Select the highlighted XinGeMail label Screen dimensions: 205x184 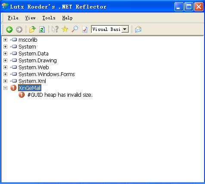point(30,88)
